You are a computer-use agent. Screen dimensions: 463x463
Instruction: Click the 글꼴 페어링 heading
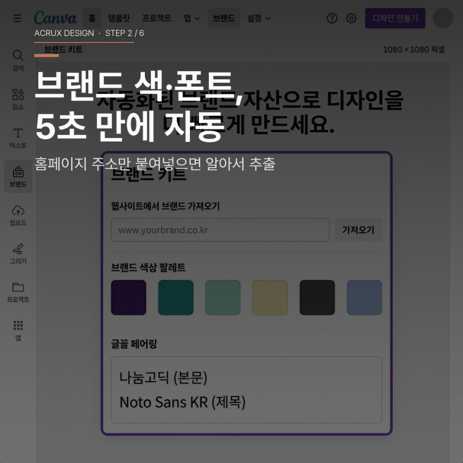click(x=134, y=344)
